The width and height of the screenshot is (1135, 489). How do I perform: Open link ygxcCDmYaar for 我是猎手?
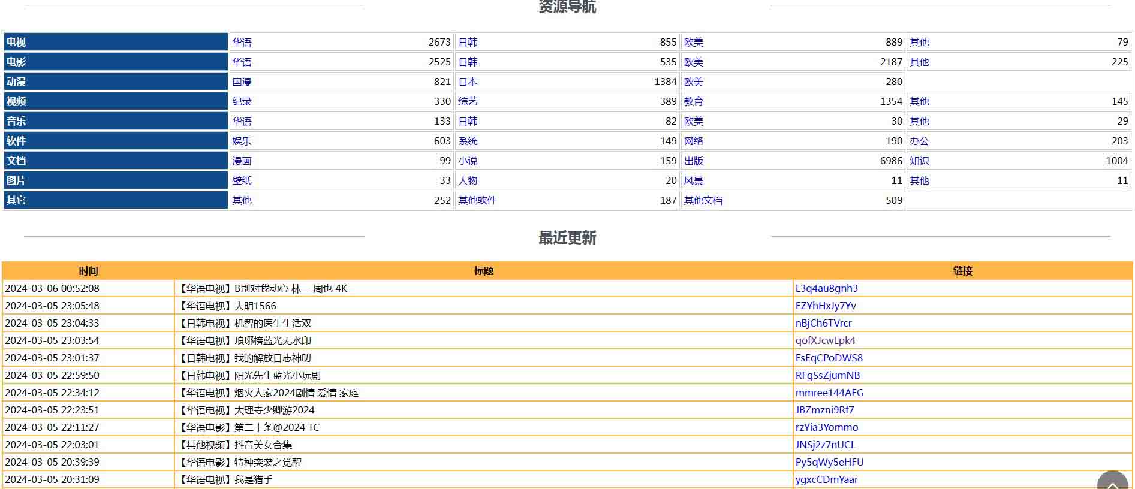[x=826, y=479]
